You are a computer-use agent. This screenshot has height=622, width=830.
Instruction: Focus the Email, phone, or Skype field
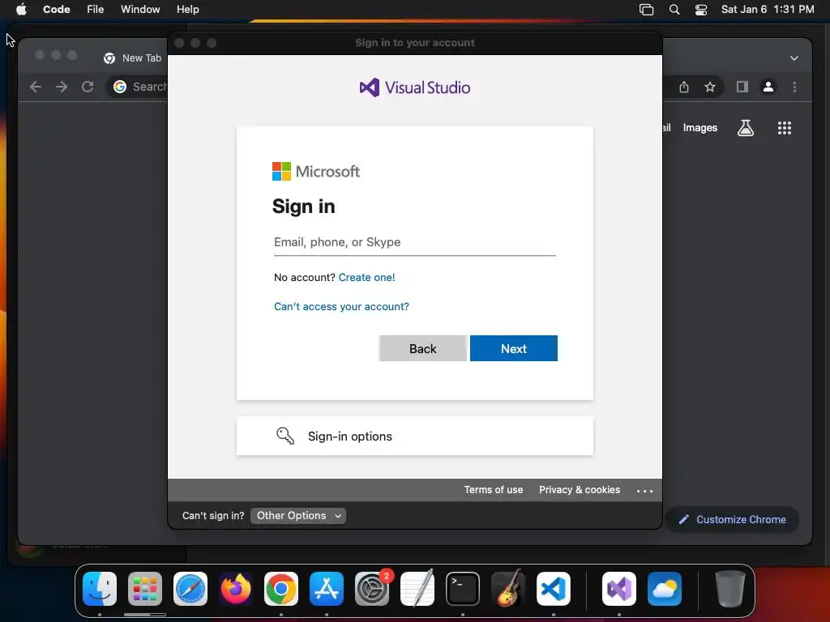click(x=415, y=242)
